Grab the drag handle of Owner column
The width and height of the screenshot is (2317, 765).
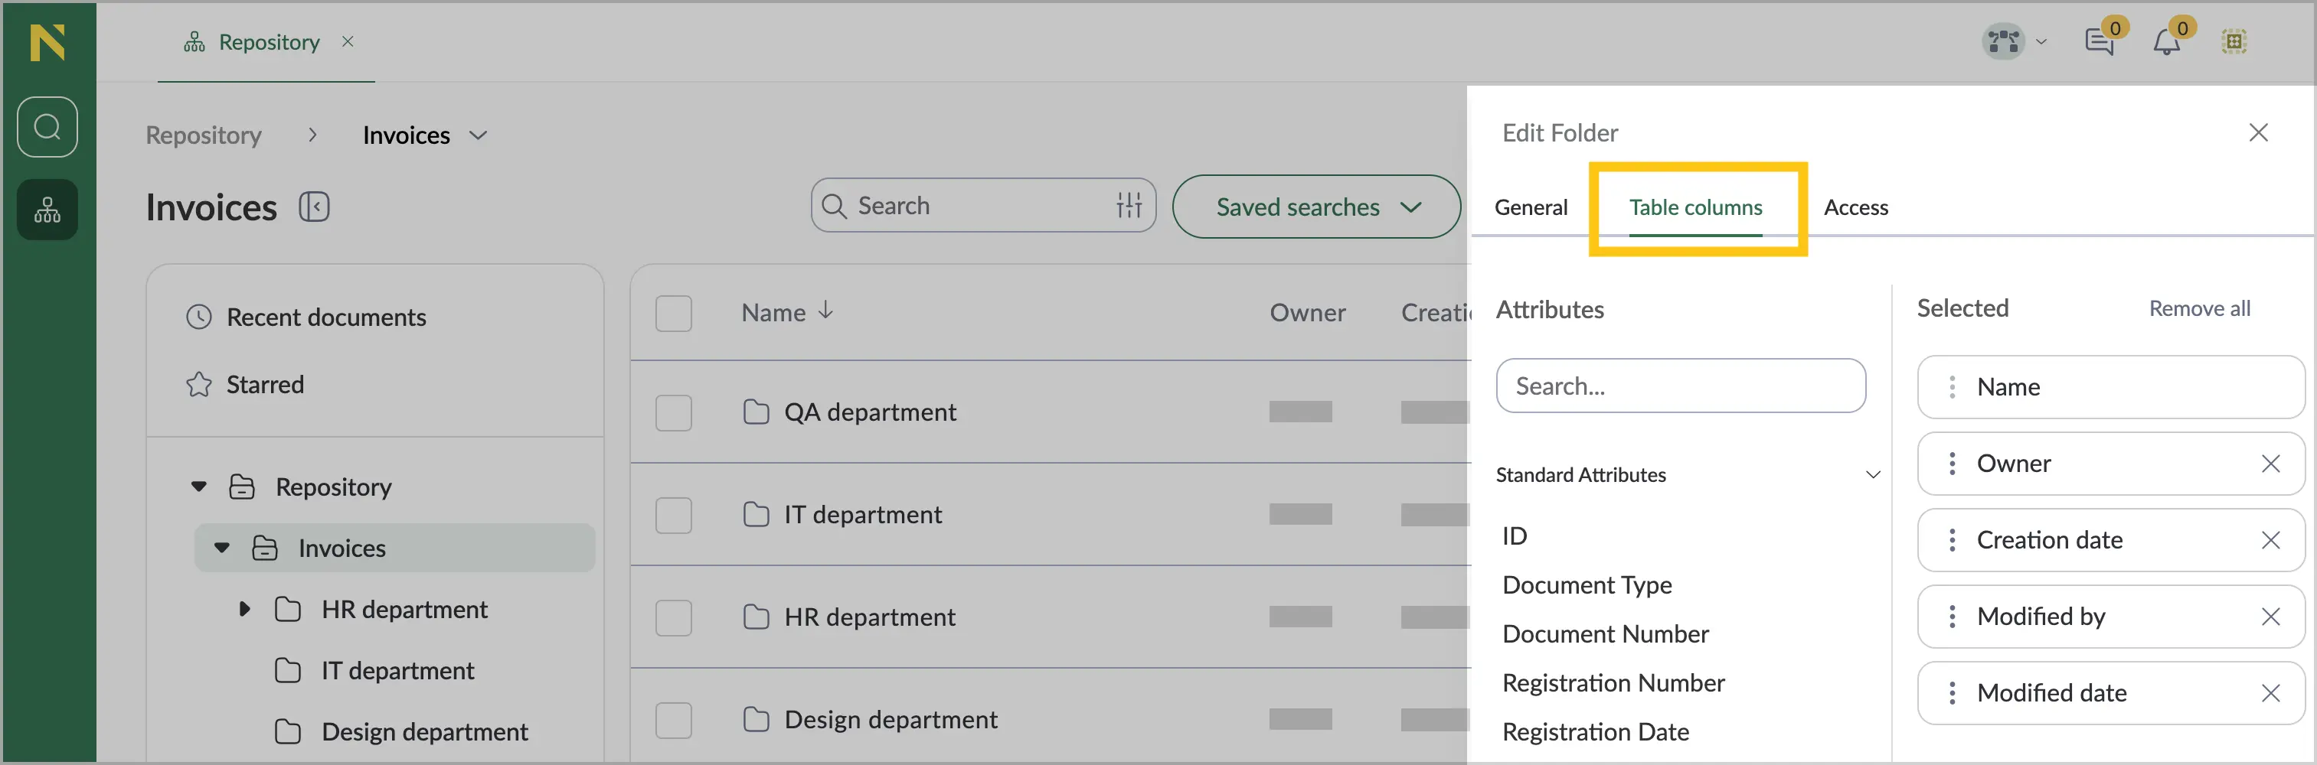(x=1952, y=464)
